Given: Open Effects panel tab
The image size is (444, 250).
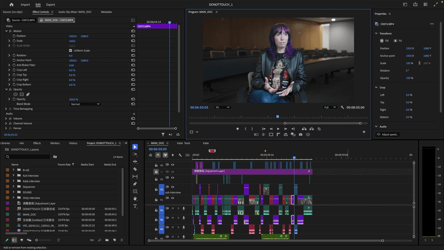Looking at the screenshot, I should [x=37, y=143].
